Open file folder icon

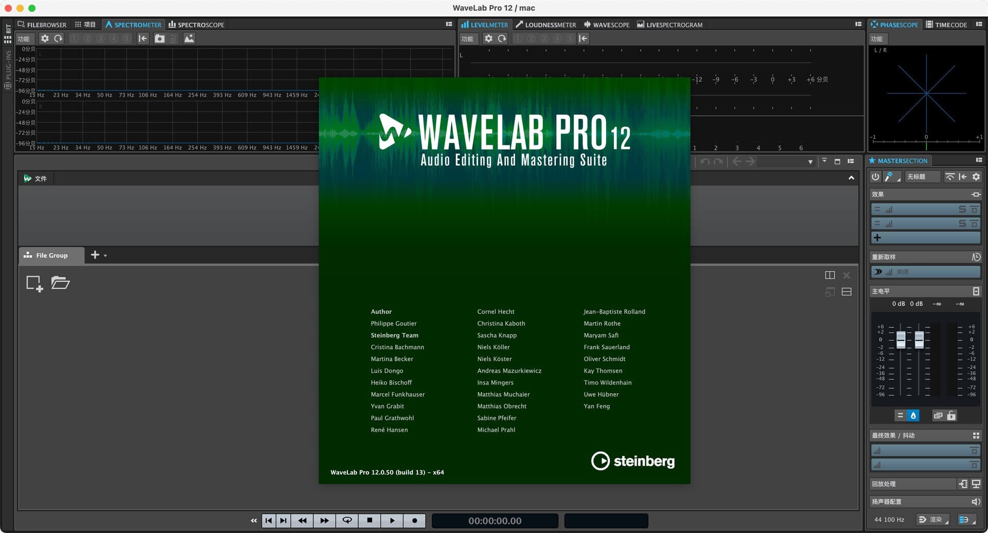point(60,283)
